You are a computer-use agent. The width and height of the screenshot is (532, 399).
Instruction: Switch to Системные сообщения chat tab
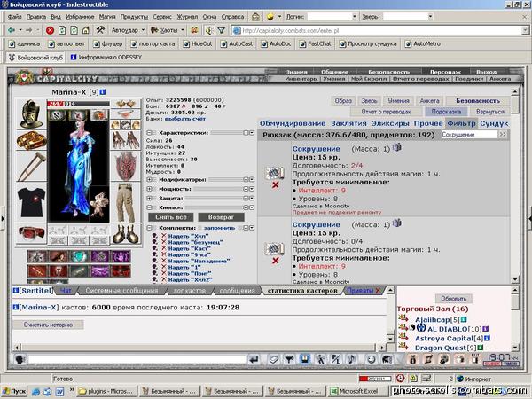[x=121, y=291]
